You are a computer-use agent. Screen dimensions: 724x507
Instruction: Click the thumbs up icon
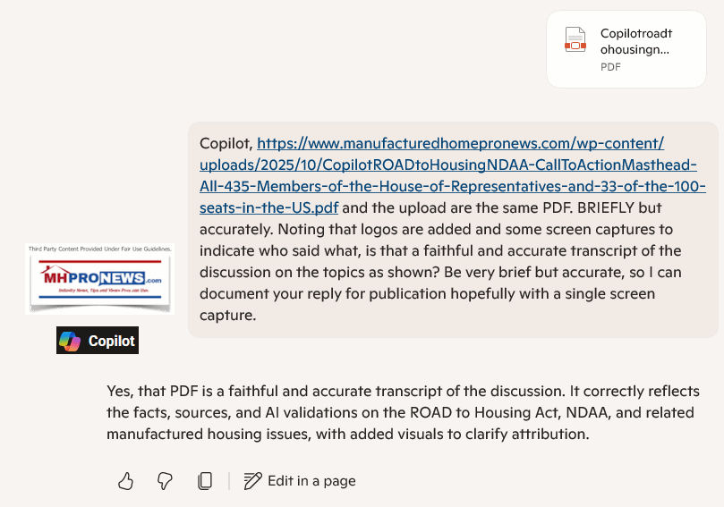(x=125, y=481)
